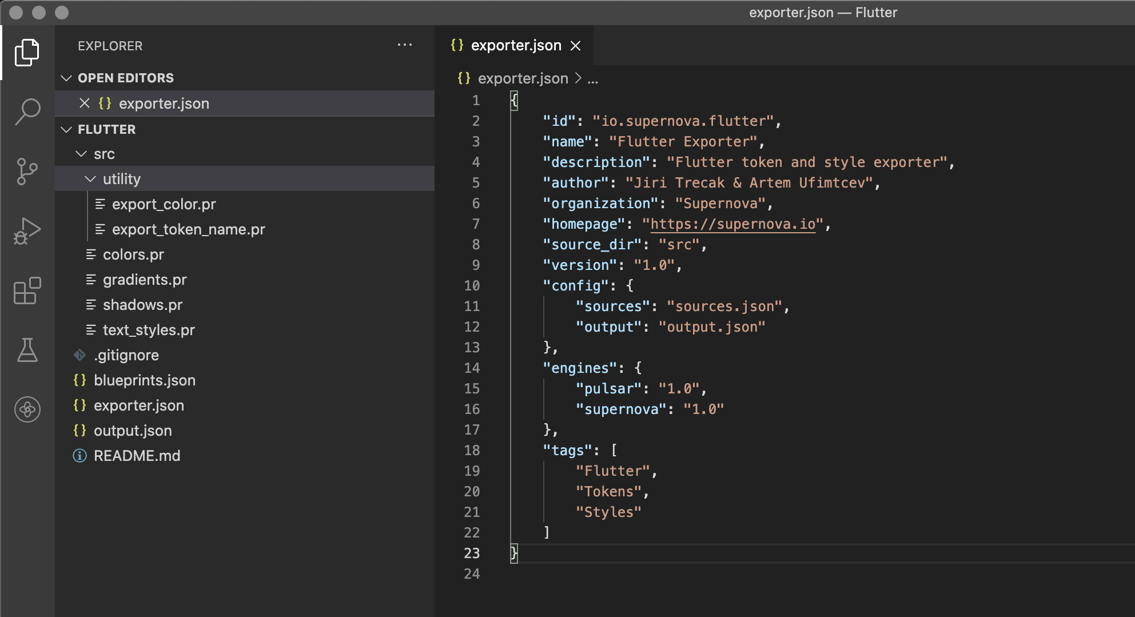Close the exporter.json editor tab
The image size is (1135, 617).
click(576, 46)
